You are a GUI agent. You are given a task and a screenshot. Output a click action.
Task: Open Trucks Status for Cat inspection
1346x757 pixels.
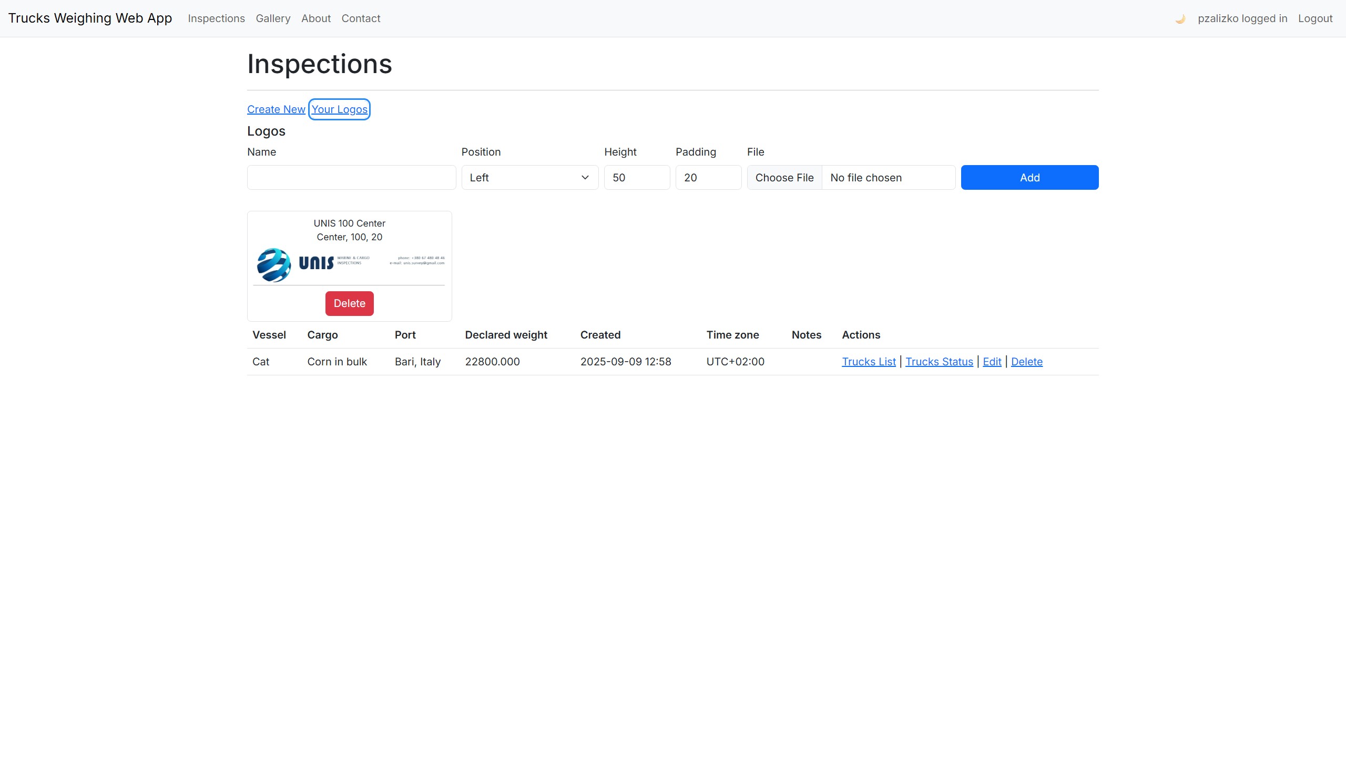(x=939, y=362)
